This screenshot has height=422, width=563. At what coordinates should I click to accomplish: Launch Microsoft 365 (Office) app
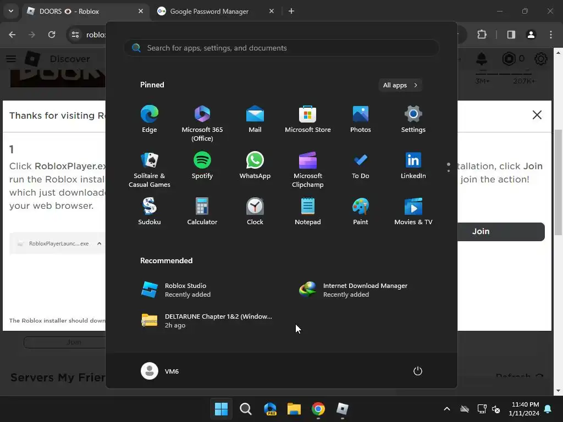[x=202, y=124]
